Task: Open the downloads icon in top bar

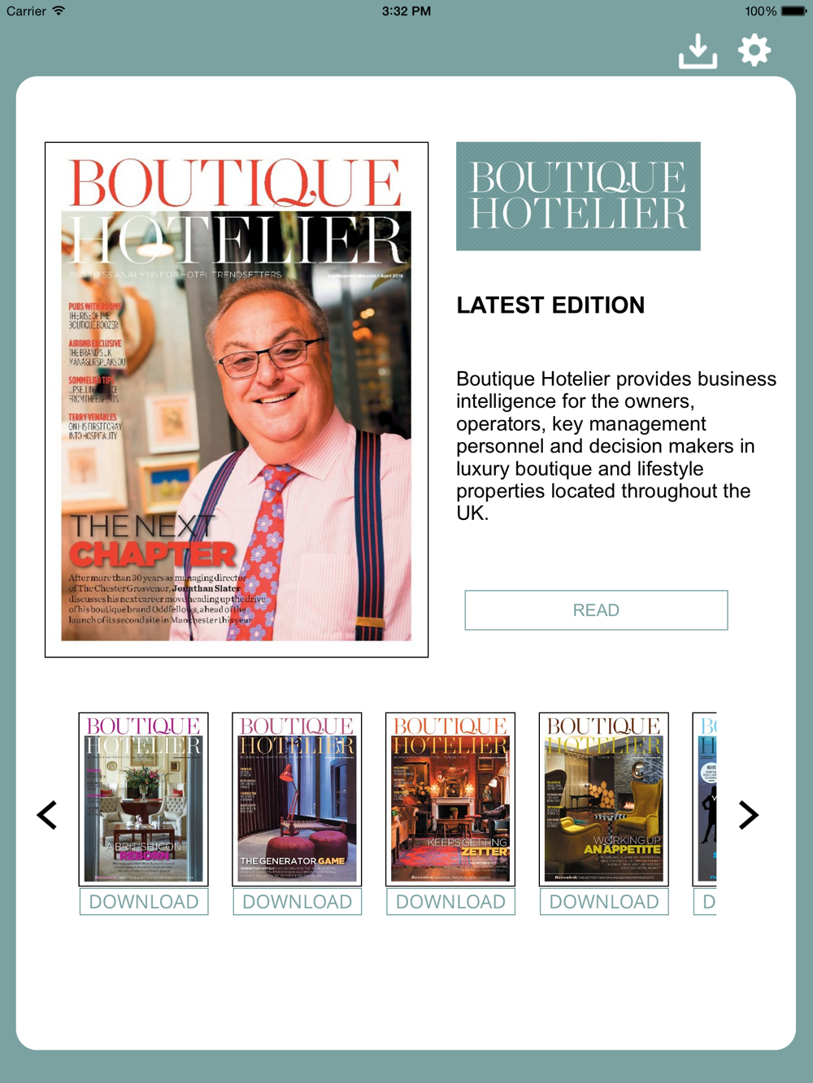Action: coord(698,51)
